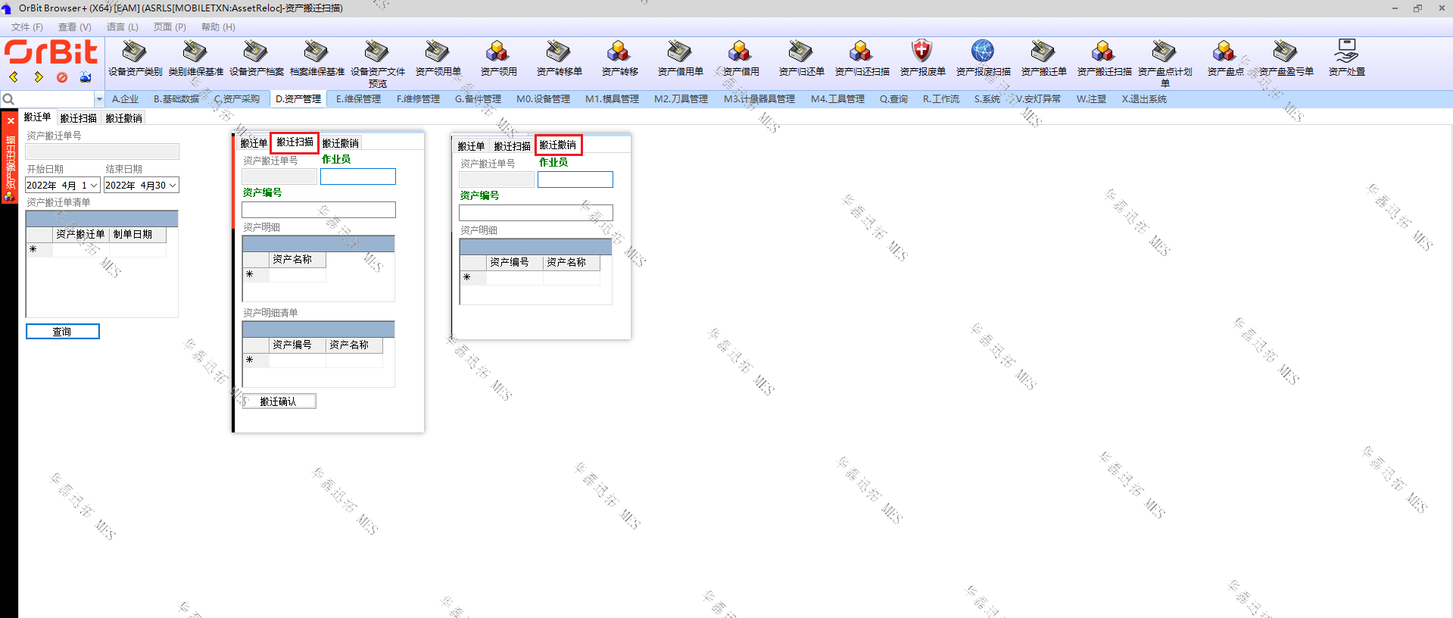Click the 搬迁确认 button
This screenshot has width=1453, height=618.
click(278, 401)
